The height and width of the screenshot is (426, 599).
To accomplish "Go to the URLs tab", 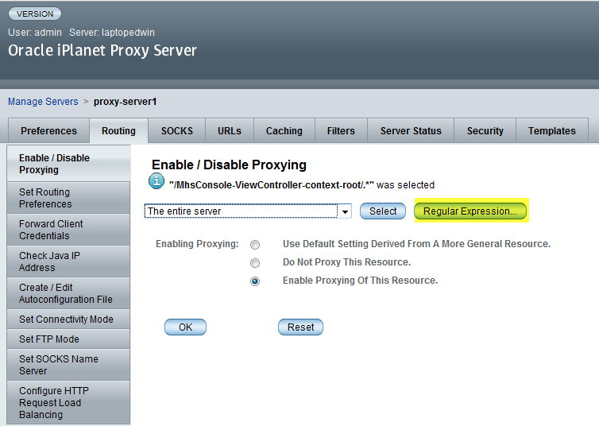I will (230, 130).
